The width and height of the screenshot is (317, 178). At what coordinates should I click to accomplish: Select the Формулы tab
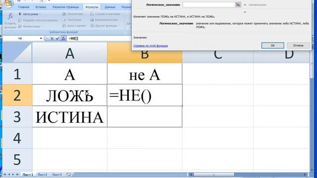[92, 7]
